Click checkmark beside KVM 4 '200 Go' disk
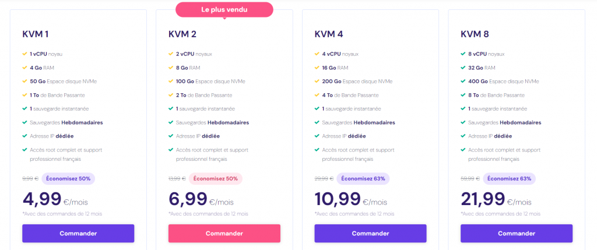 coord(317,82)
